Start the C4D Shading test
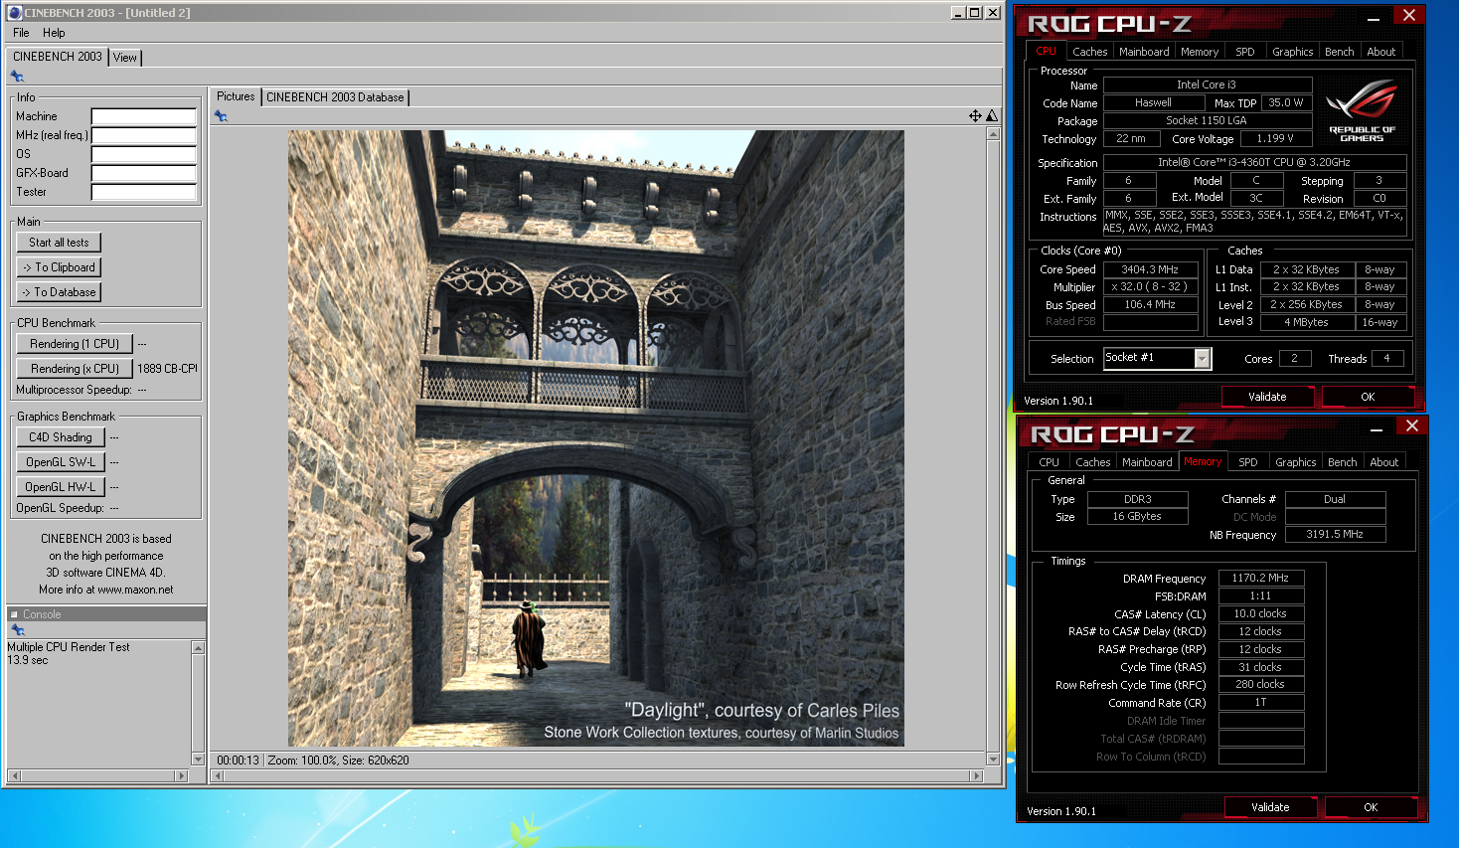The image size is (1459, 848). [x=60, y=437]
